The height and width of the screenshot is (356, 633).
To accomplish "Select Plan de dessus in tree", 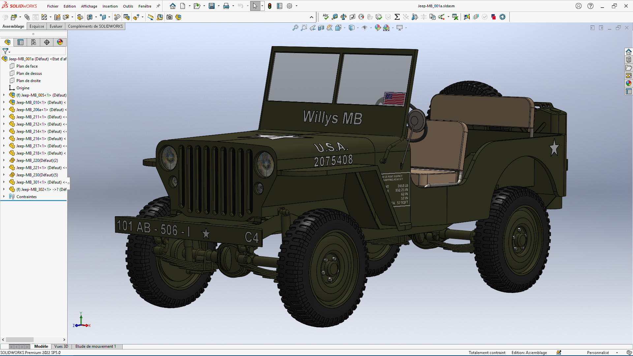I will 29,74.
